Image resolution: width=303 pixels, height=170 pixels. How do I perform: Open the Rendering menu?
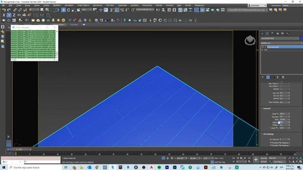pyautogui.click(x=98, y=5)
